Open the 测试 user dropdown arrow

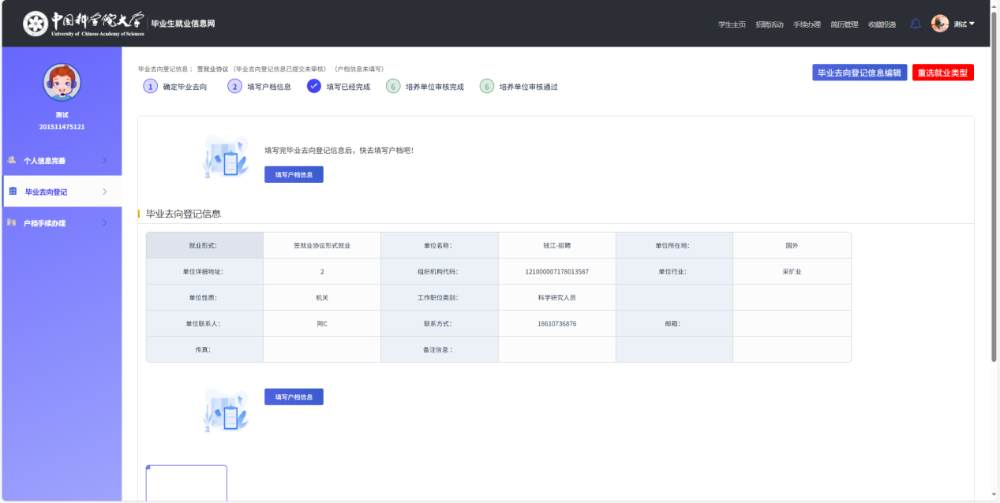(x=972, y=24)
